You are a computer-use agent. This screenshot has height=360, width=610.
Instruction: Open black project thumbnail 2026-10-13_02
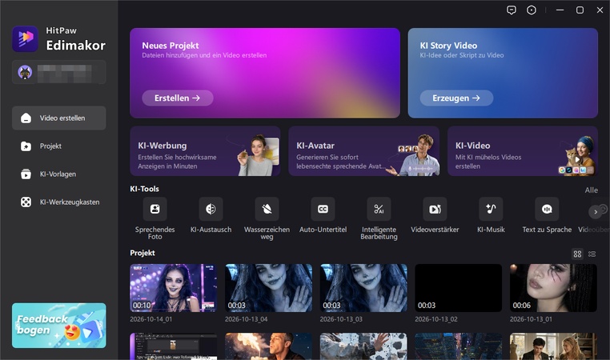tap(458, 288)
